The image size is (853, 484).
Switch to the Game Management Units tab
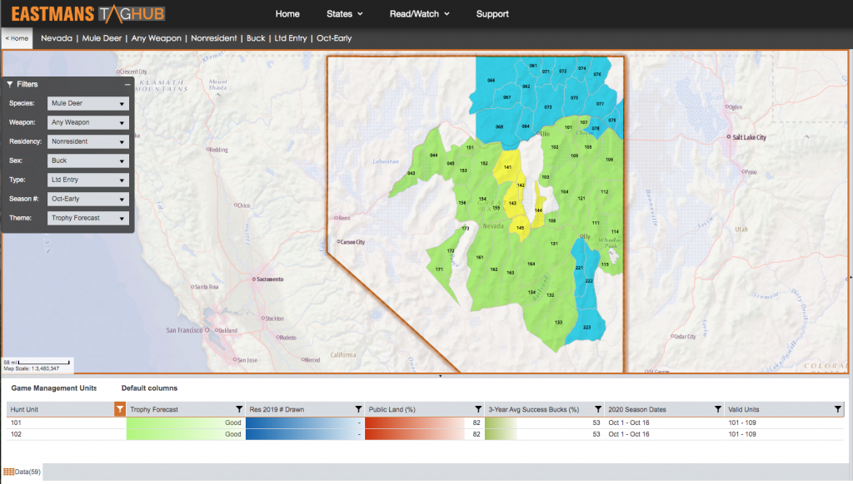coord(54,388)
